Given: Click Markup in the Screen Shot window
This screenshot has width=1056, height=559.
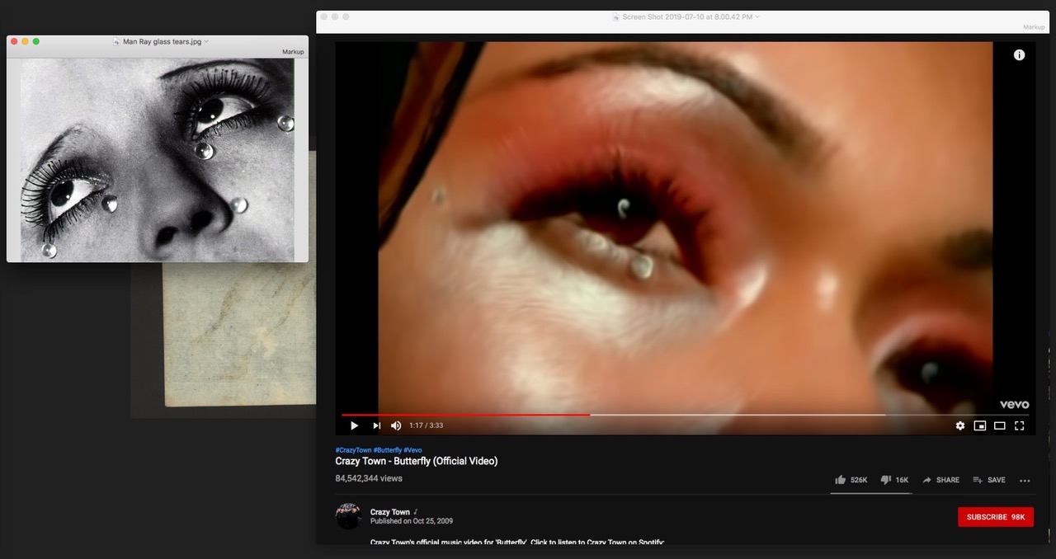Looking at the screenshot, I should (x=1034, y=27).
